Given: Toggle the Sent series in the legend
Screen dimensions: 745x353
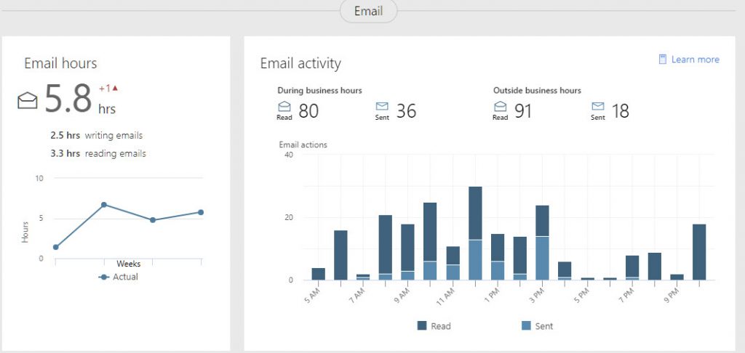Looking at the screenshot, I should (x=537, y=326).
